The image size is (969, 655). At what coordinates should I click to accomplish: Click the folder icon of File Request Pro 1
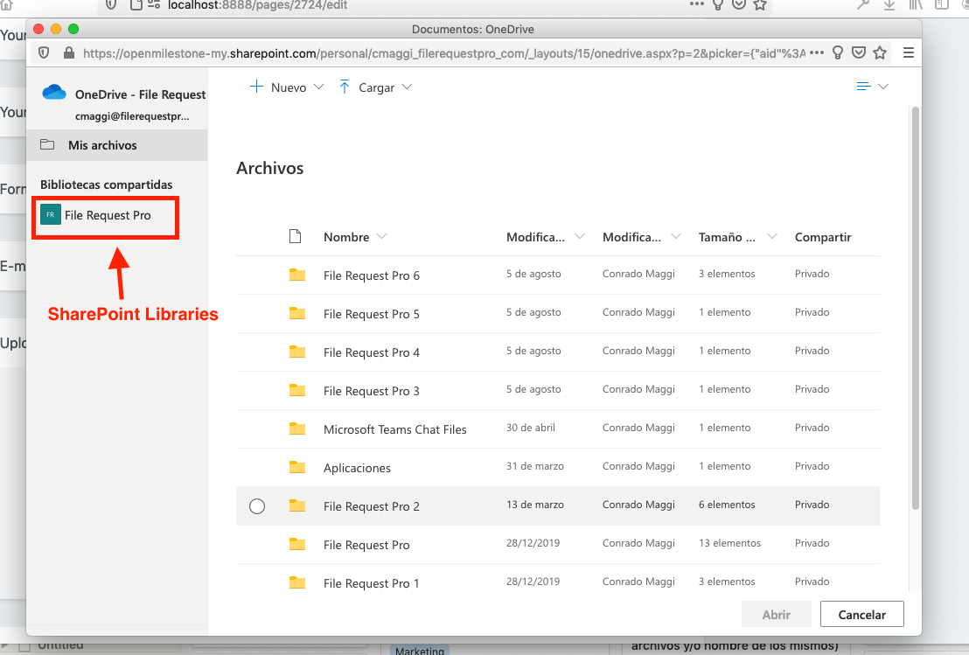(x=297, y=582)
